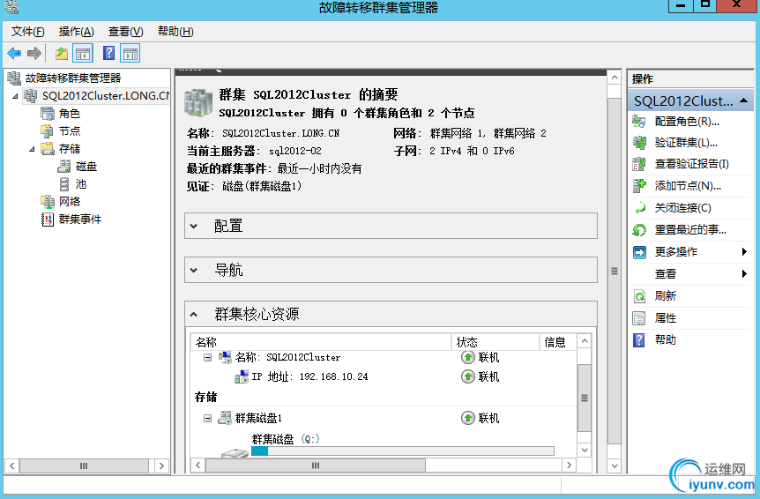Click 关闭连接(C) action icon
Viewport: 760px width, 499px height.
pyautogui.click(x=639, y=208)
